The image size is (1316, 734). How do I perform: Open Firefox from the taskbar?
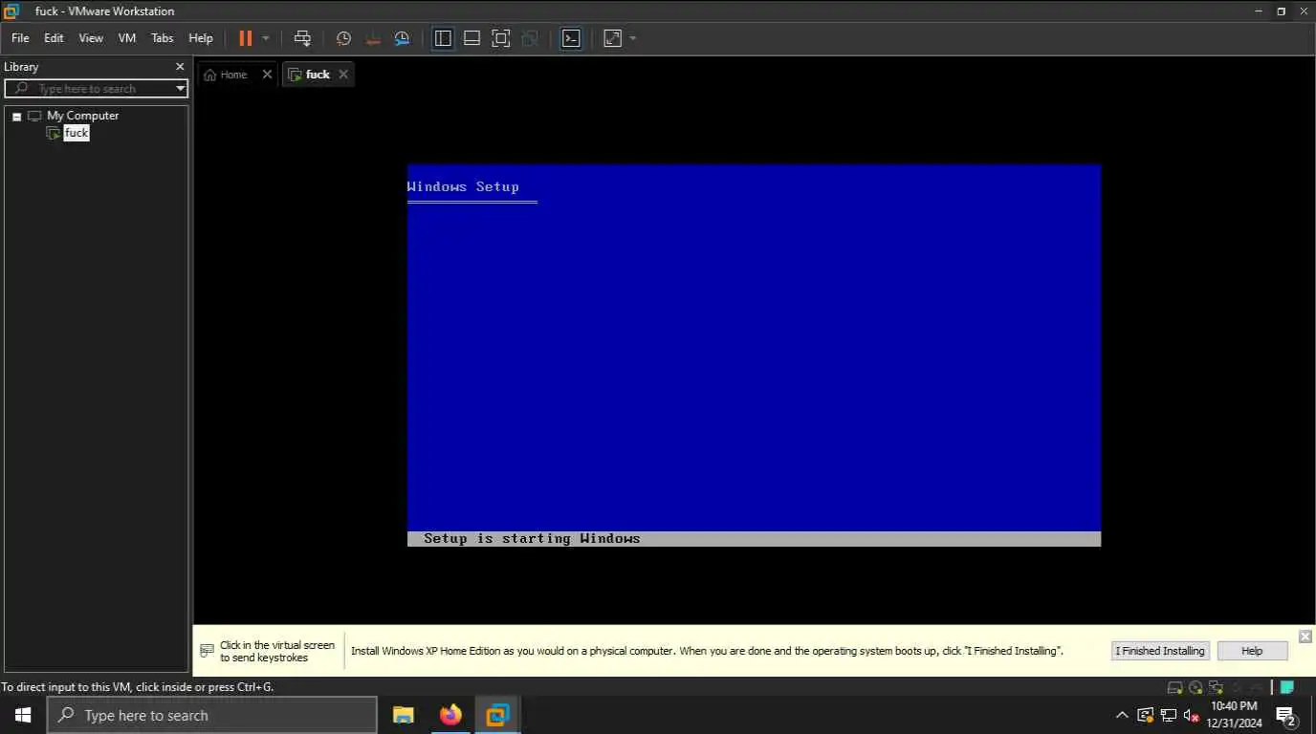pyautogui.click(x=450, y=715)
